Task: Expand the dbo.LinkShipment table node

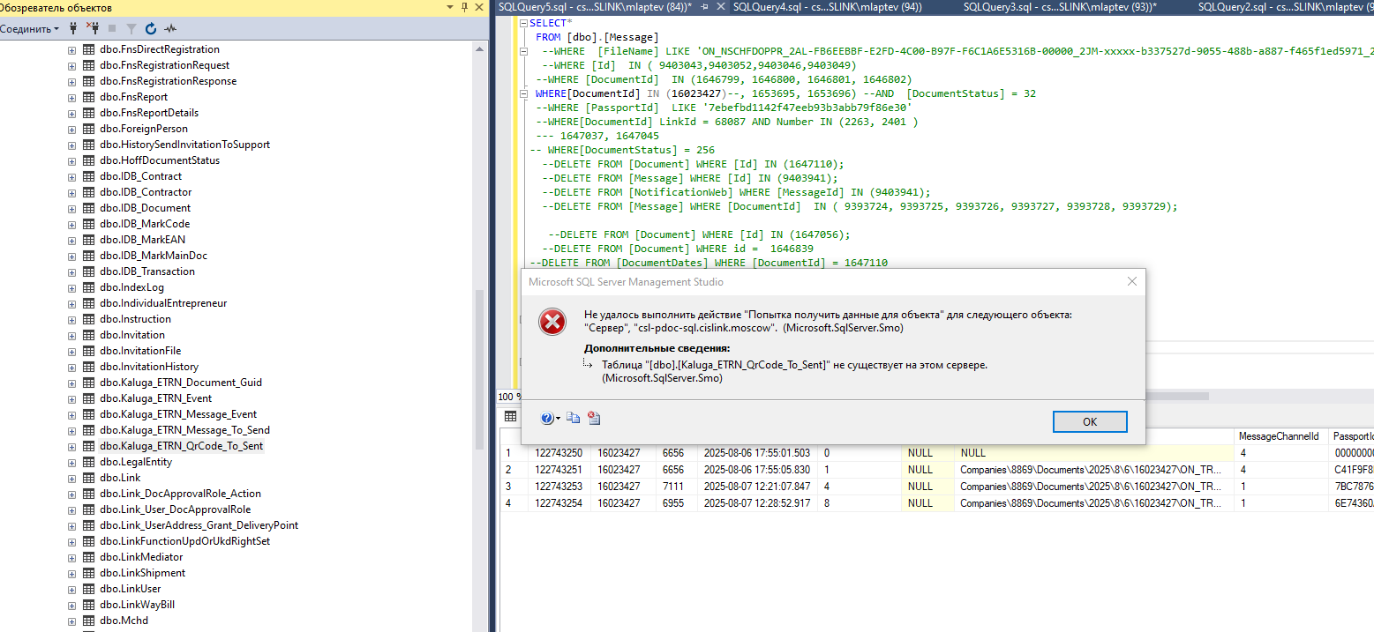Action: (72, 573)
